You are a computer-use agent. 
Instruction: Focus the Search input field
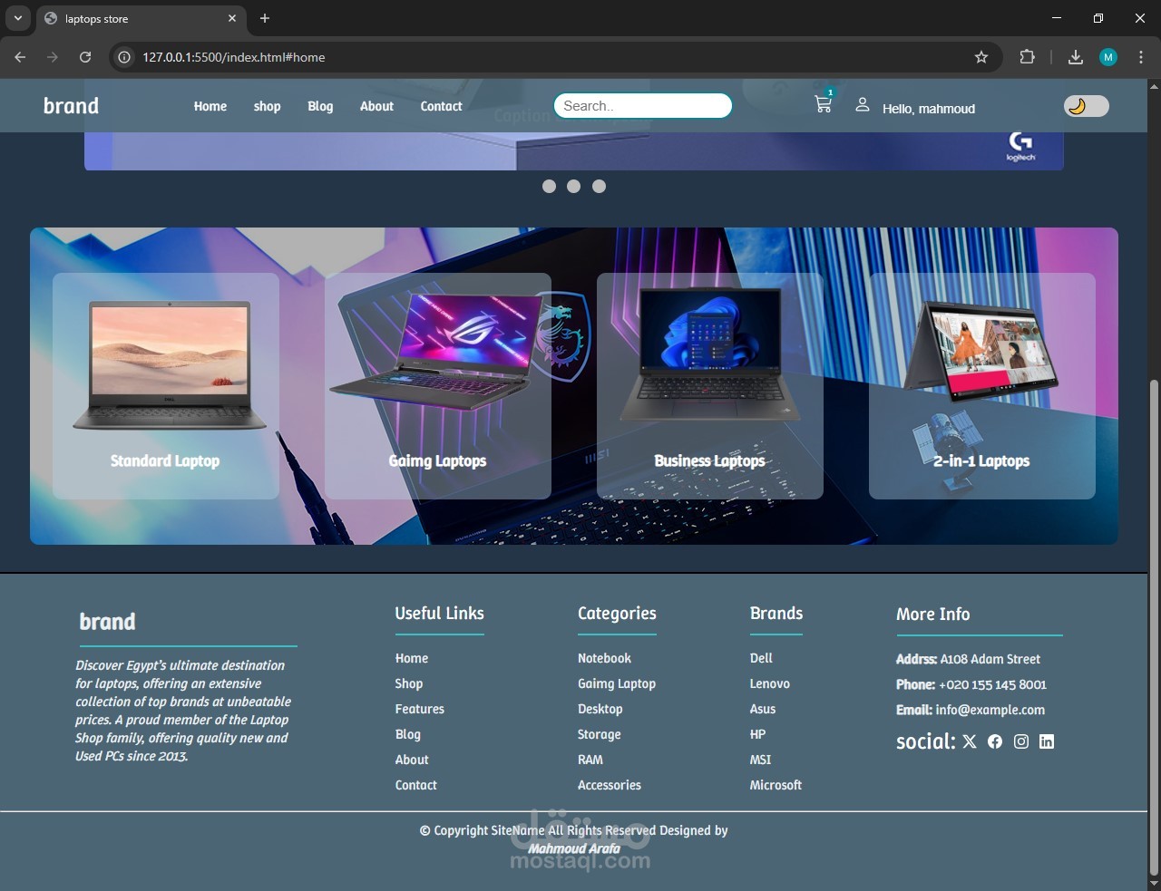pyautogui.click(x=642, y=105)
